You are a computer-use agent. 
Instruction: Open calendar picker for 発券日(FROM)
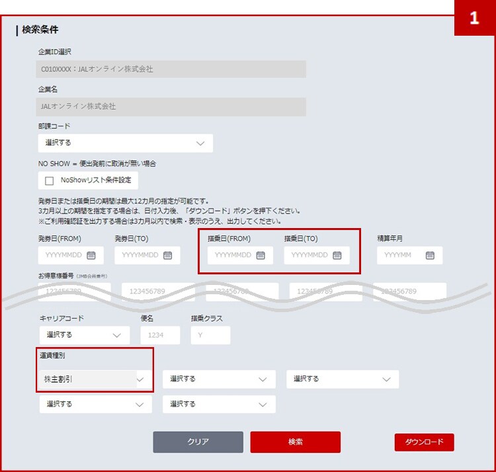pyautogui.click(x=91, y=255)
